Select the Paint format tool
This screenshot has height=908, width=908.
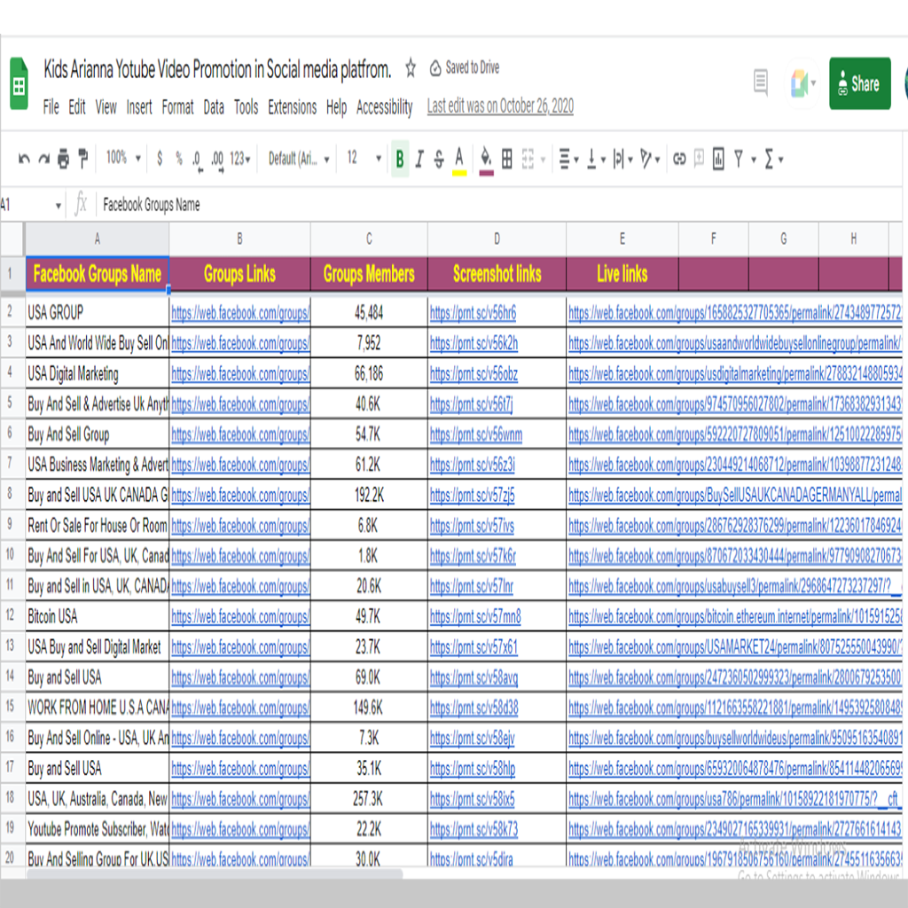pos(83,158)
